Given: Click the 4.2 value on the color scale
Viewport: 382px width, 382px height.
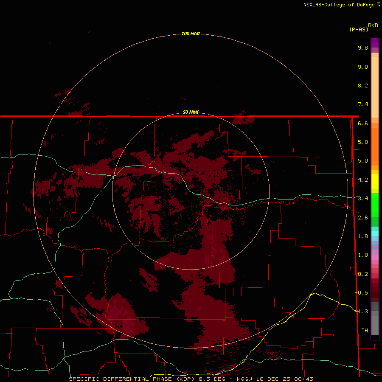Looking at the screenshot, I should (x=363, y=180).
